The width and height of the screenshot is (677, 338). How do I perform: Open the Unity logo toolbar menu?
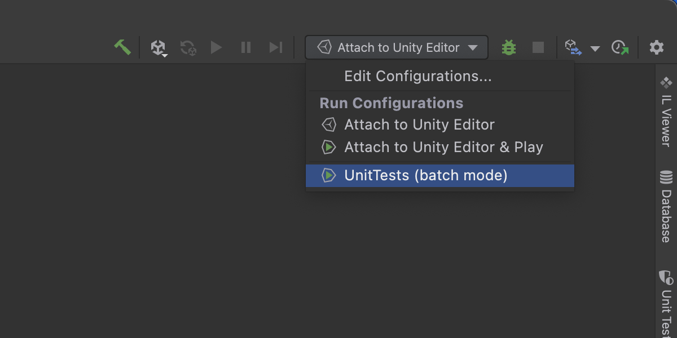159,48
